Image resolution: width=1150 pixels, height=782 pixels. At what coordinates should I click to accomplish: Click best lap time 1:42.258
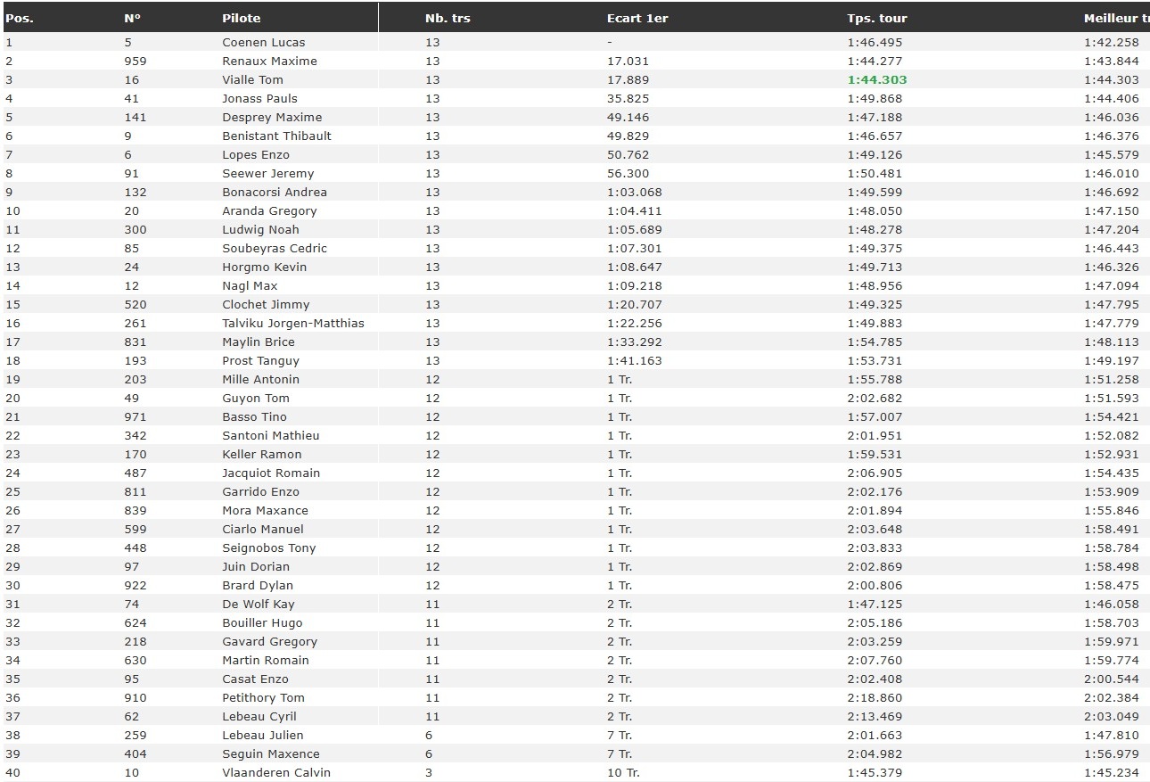[1112, 43]
